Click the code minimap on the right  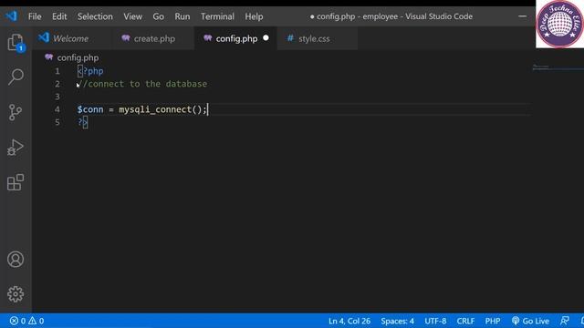558,67
